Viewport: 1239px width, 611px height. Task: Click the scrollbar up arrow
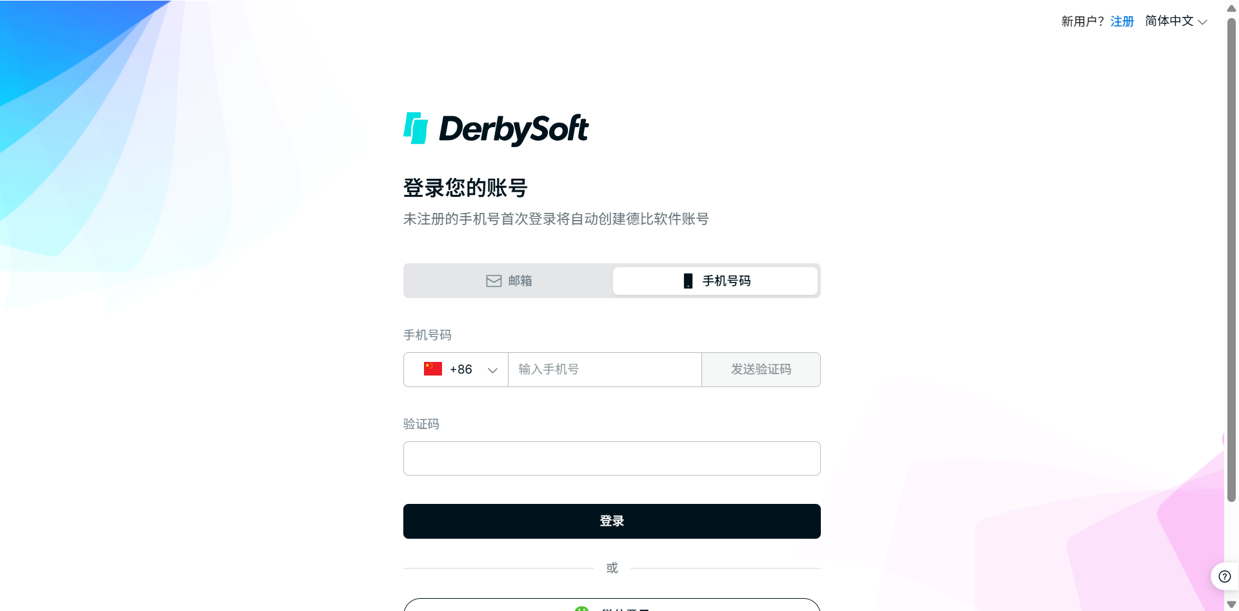pyautogui.click(x=1231, y=8)
